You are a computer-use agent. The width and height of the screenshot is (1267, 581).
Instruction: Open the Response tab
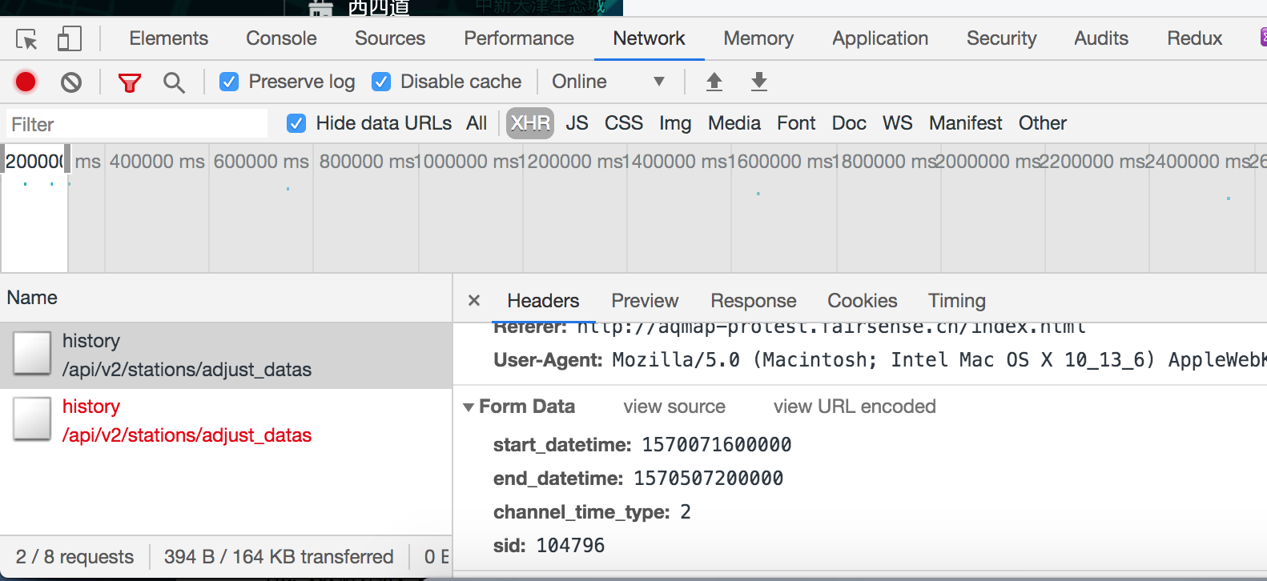[x=753, y=301]
